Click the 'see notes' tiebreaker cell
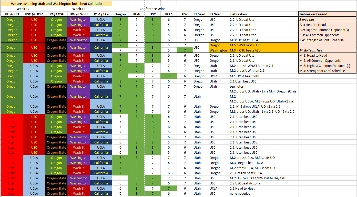The height and width of the screenshot is (197, 357). [264, 86]
